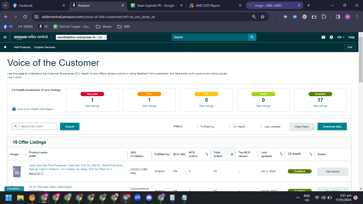Viewport: 363px width, 204px height.
Task: Open Chrome's three-dot menu
Action: (x=357, y=17)
